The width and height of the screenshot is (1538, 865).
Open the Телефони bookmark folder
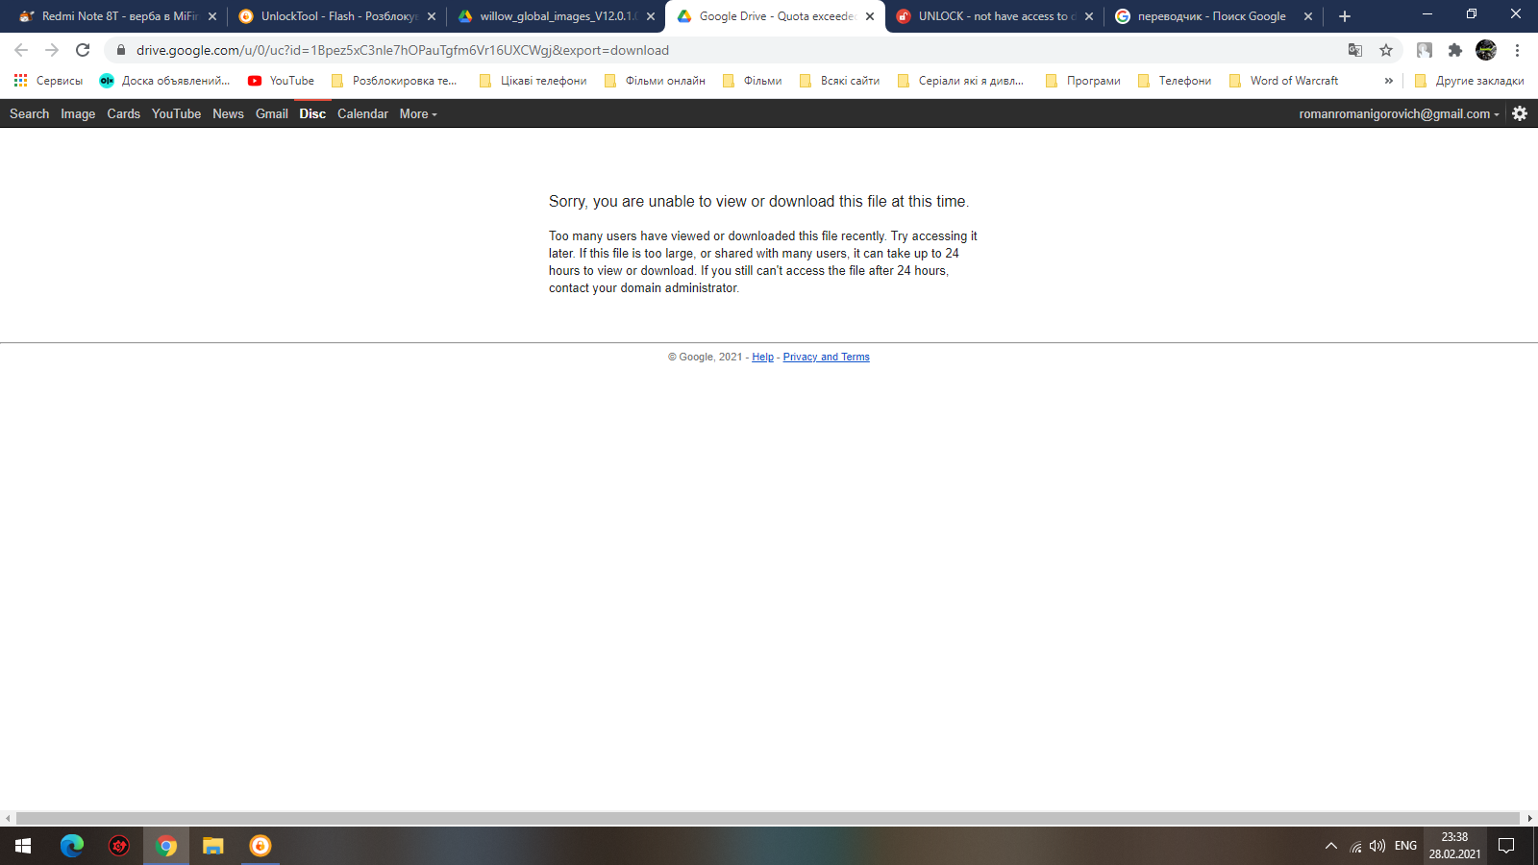tap(1174, 81)
